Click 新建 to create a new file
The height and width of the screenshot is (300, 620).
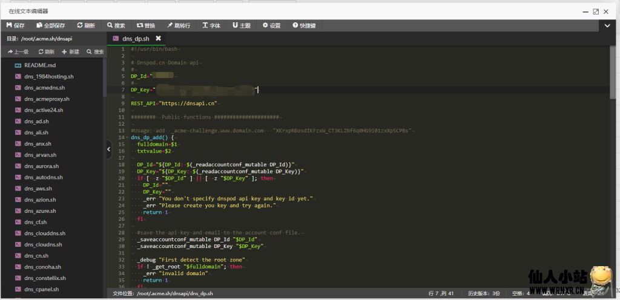pos(70,52)
